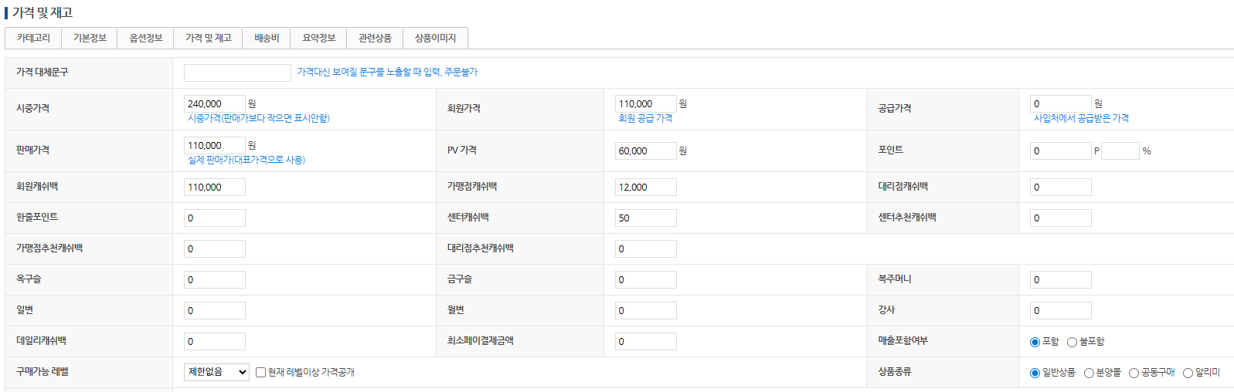Select 분양몰 as the 상품종류
This screenshot has height=392, width=1234.
(x=1089, y=373)
